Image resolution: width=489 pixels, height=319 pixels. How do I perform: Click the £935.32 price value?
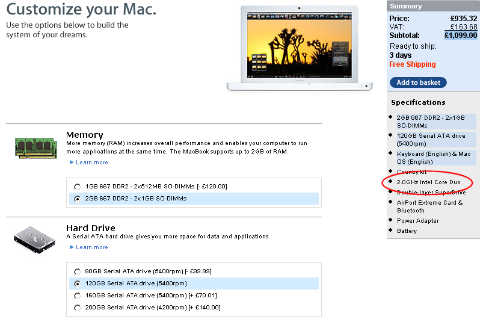tap(464, 19)
